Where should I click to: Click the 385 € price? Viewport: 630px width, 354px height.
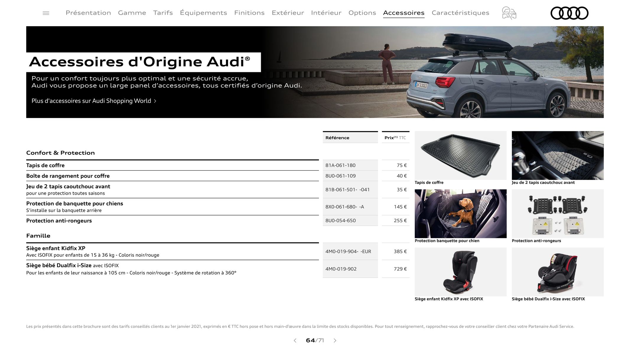400,252
